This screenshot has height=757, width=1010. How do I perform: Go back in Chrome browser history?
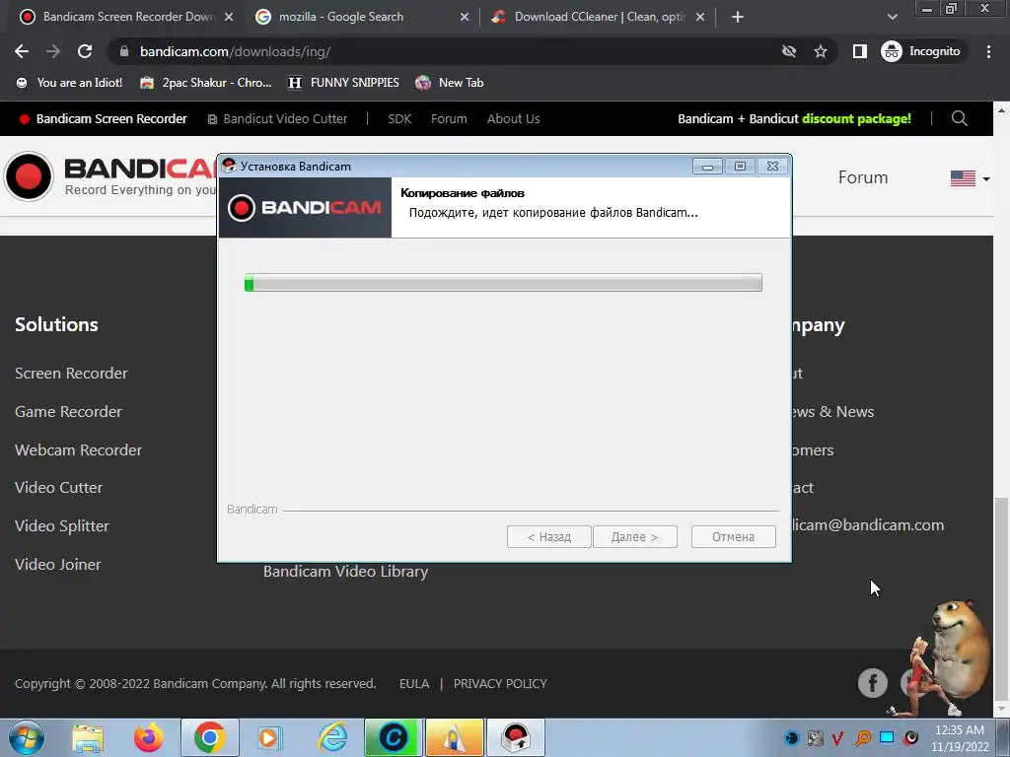(x=22, y=51)
